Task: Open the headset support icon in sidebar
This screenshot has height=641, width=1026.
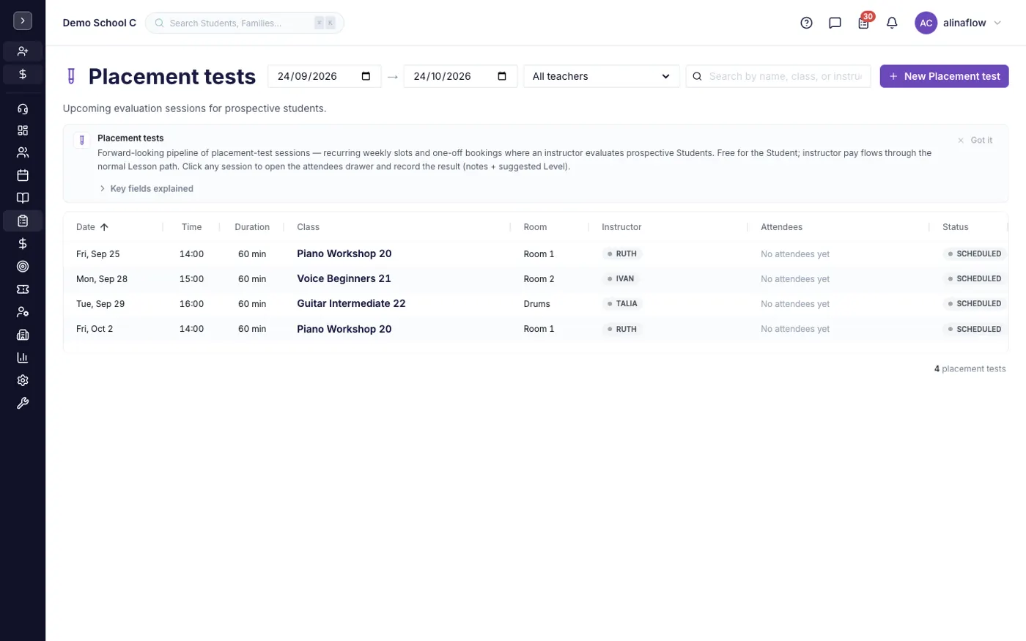Action: (23, 109)
